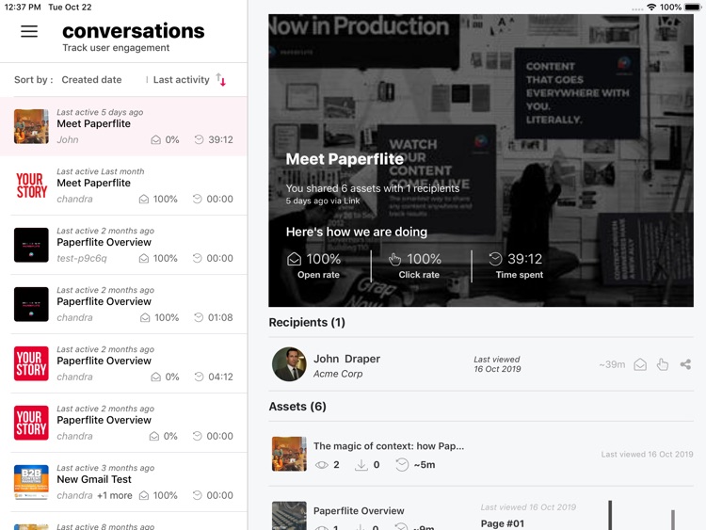Click the views eye icon for magic of context
This screenshot has height=530, width=706.
[322, 465]
